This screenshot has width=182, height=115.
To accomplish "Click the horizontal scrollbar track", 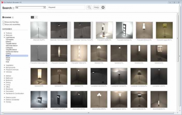I will pos(89,113).
